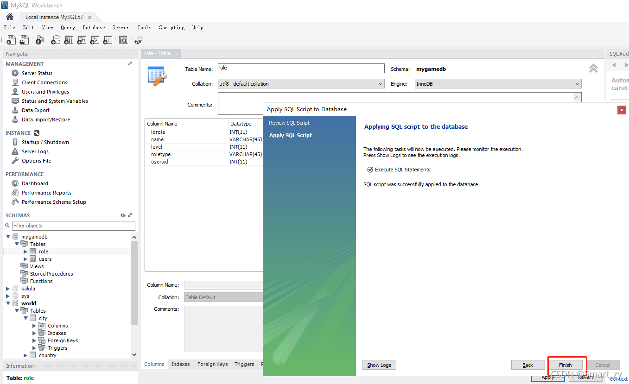Open the Database menu
This screenshot has width=629, height=384.
coord(94,27)
